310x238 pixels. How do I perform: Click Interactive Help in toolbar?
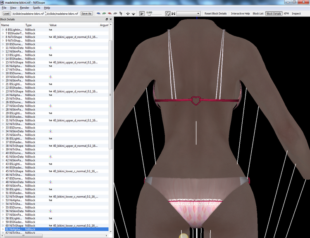241,14
